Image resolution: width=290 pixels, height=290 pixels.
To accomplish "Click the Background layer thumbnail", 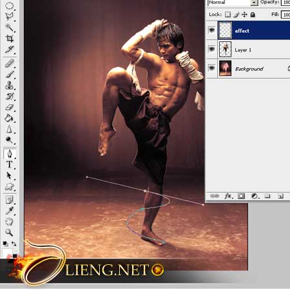I will [225, 68].
